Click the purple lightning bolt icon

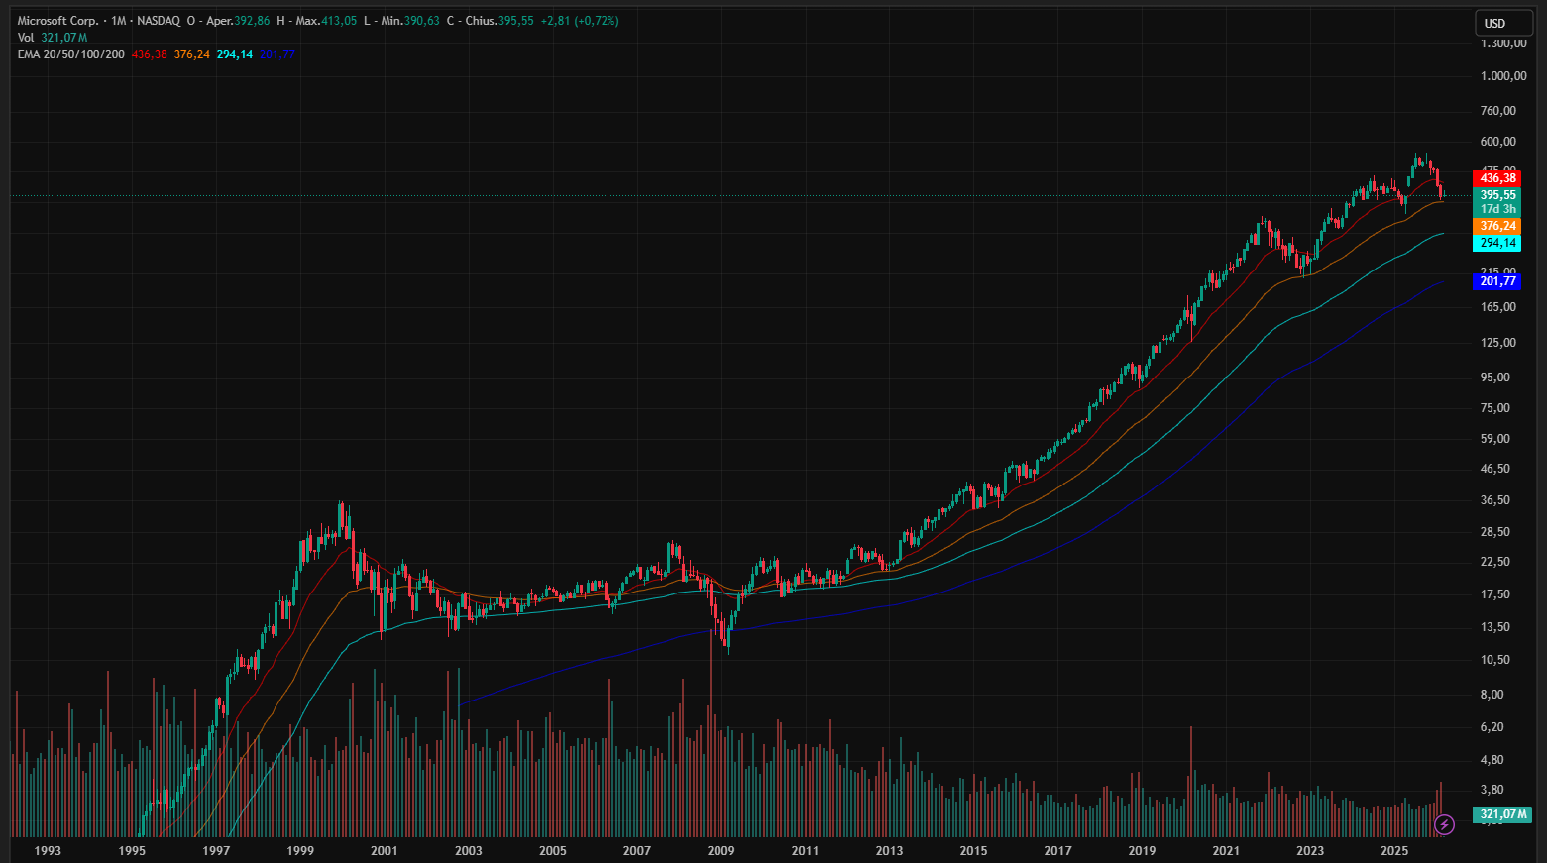coord(1444,824)
